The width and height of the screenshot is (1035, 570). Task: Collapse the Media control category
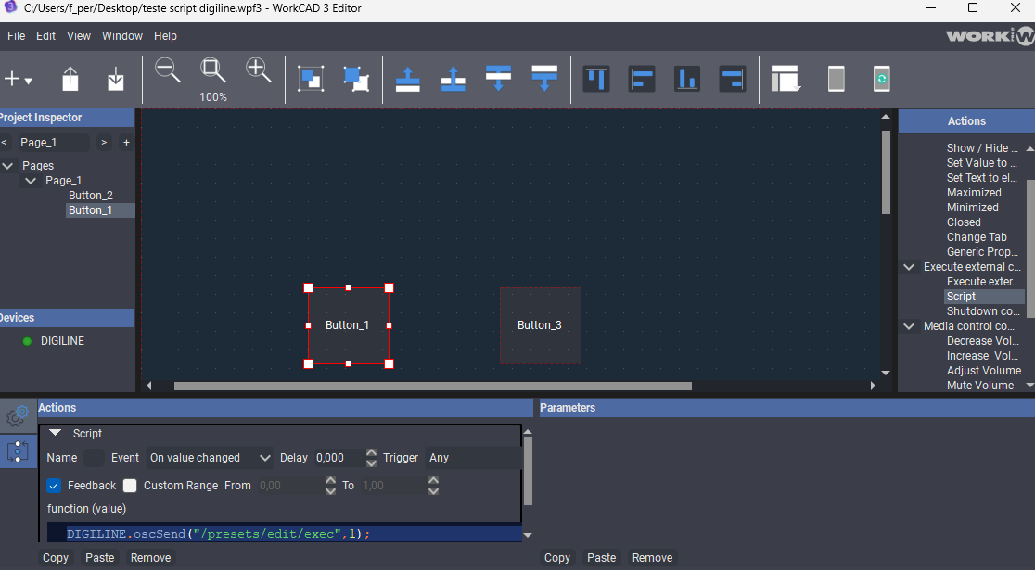click(909, 326)
